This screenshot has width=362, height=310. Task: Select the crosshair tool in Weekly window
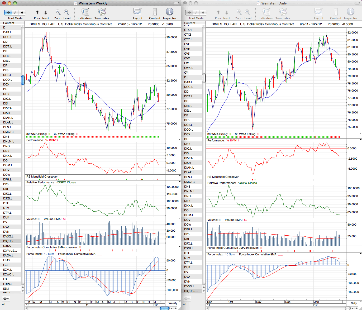pyautogui.click(x=8, y=12)
